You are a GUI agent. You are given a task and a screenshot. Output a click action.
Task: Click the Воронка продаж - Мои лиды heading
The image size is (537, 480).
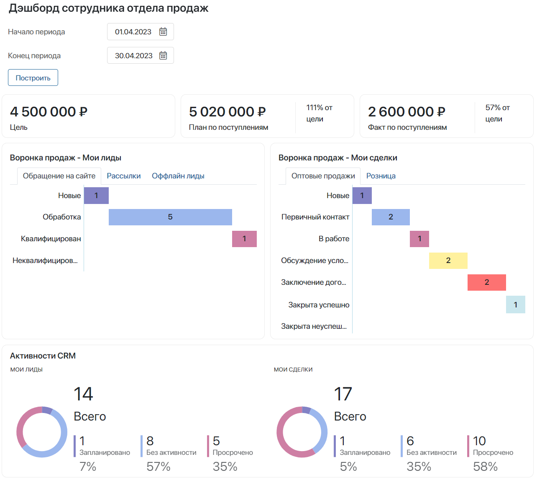coord(66,158)
